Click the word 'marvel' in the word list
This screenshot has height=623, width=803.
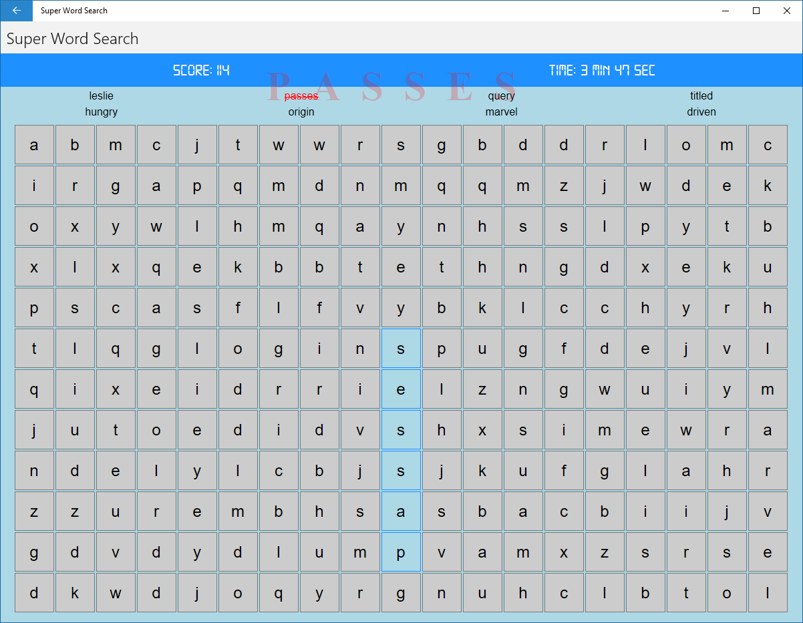501,112
